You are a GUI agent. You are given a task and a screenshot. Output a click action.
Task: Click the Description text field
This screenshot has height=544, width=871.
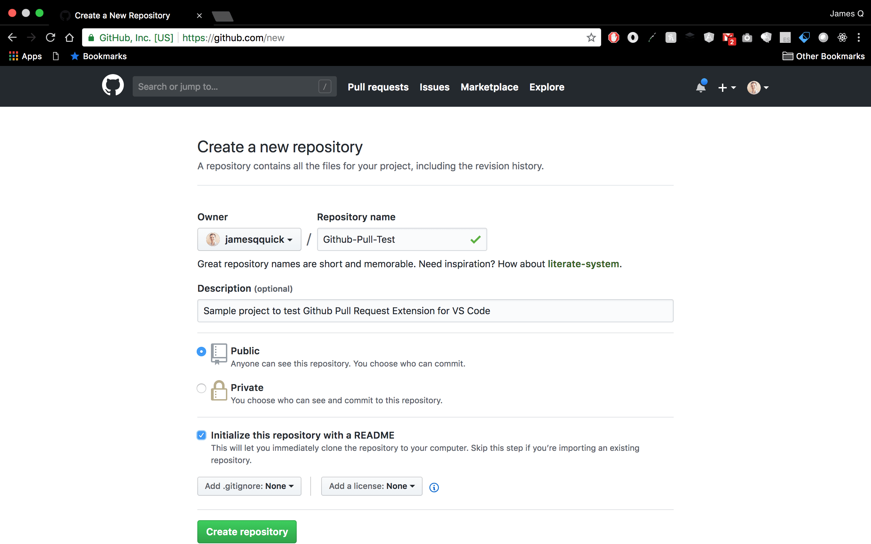click(x=435, y=310)
